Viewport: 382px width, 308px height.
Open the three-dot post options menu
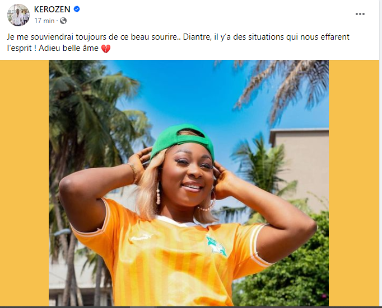coord(360,14)
